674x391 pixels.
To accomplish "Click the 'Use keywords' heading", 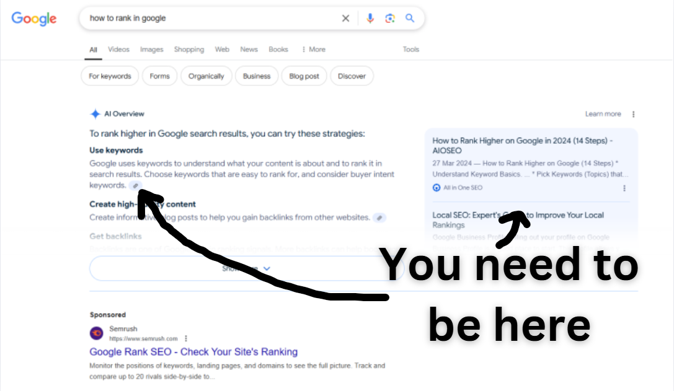I will [116, 151].
